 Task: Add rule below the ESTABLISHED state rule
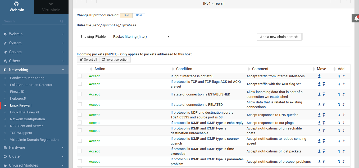pos(339,94)
